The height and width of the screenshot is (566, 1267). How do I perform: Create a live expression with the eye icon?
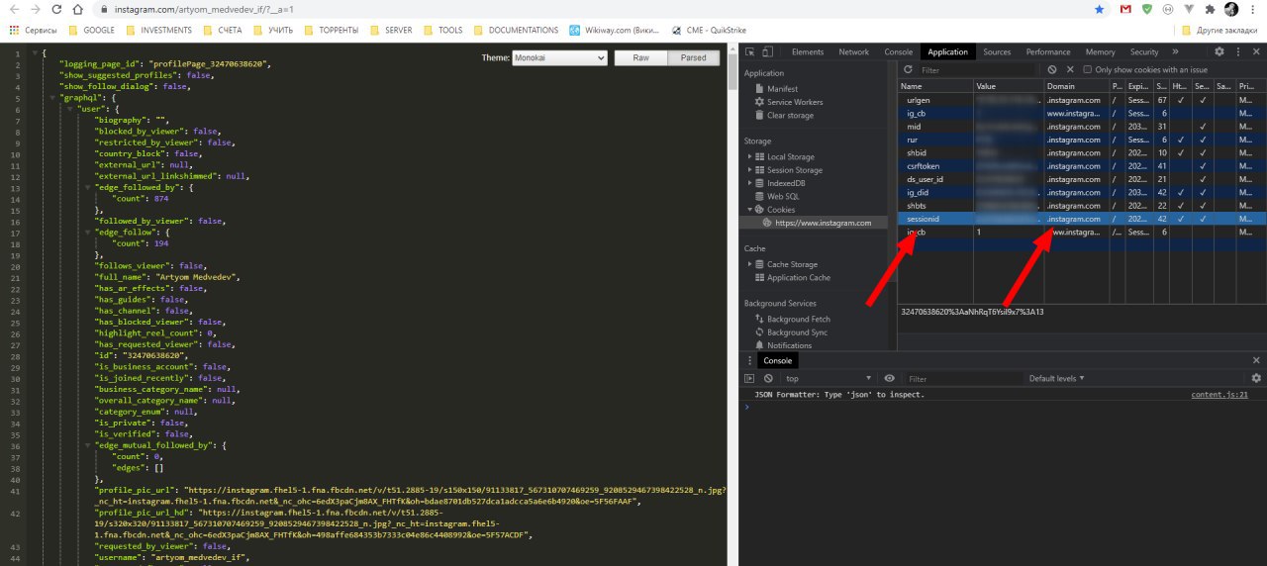click(889, 378)
